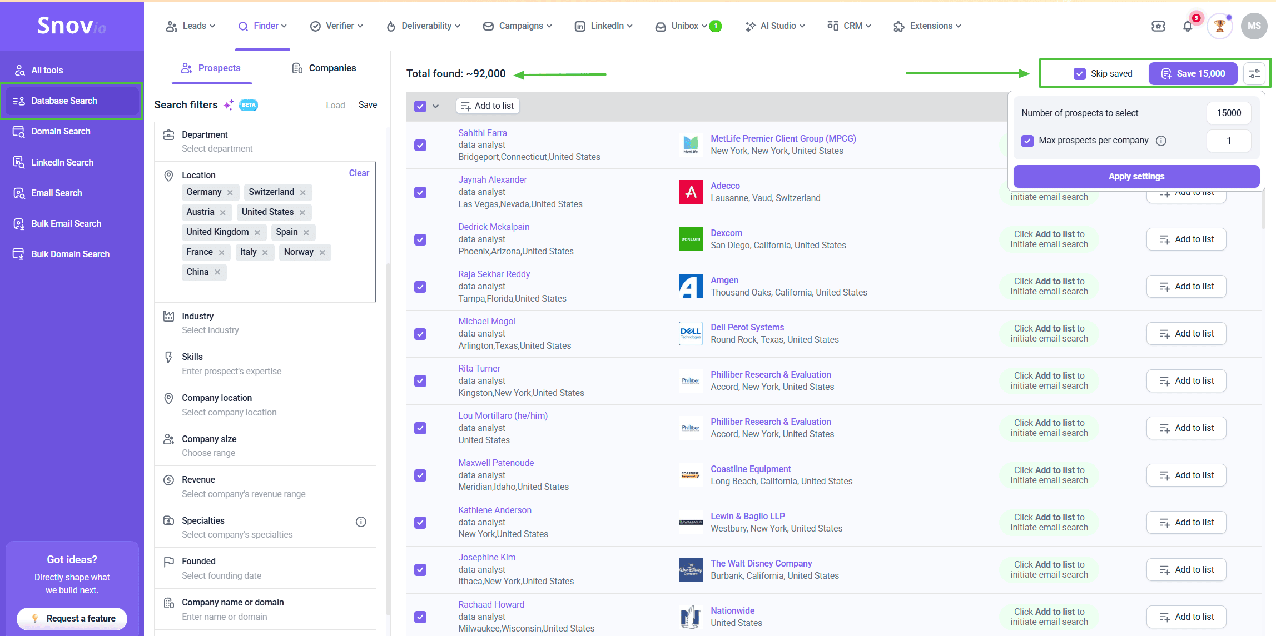The width and height of the screenshot is (1276, 636).
Task: Open Unibox menu with unread badge
Action: coord(688,26)
